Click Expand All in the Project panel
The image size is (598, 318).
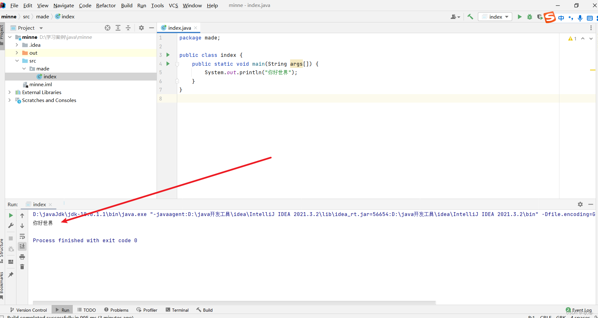118,28
